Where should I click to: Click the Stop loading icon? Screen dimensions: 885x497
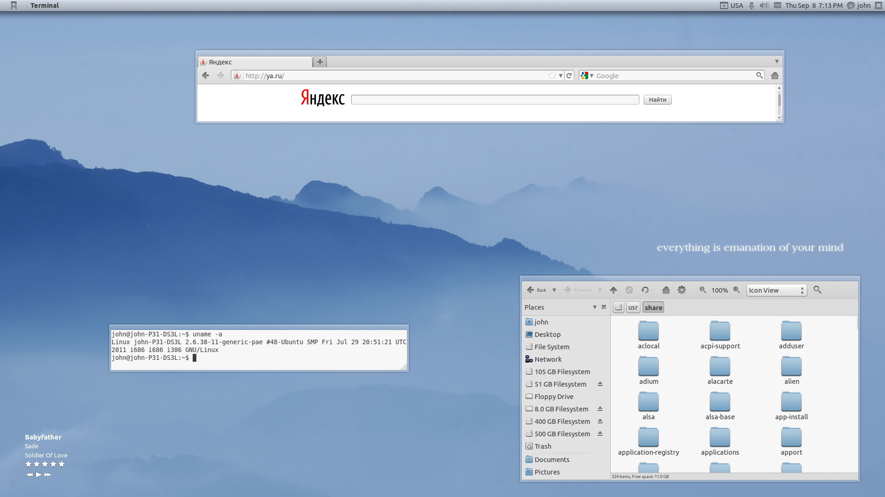tap(629, 290)
